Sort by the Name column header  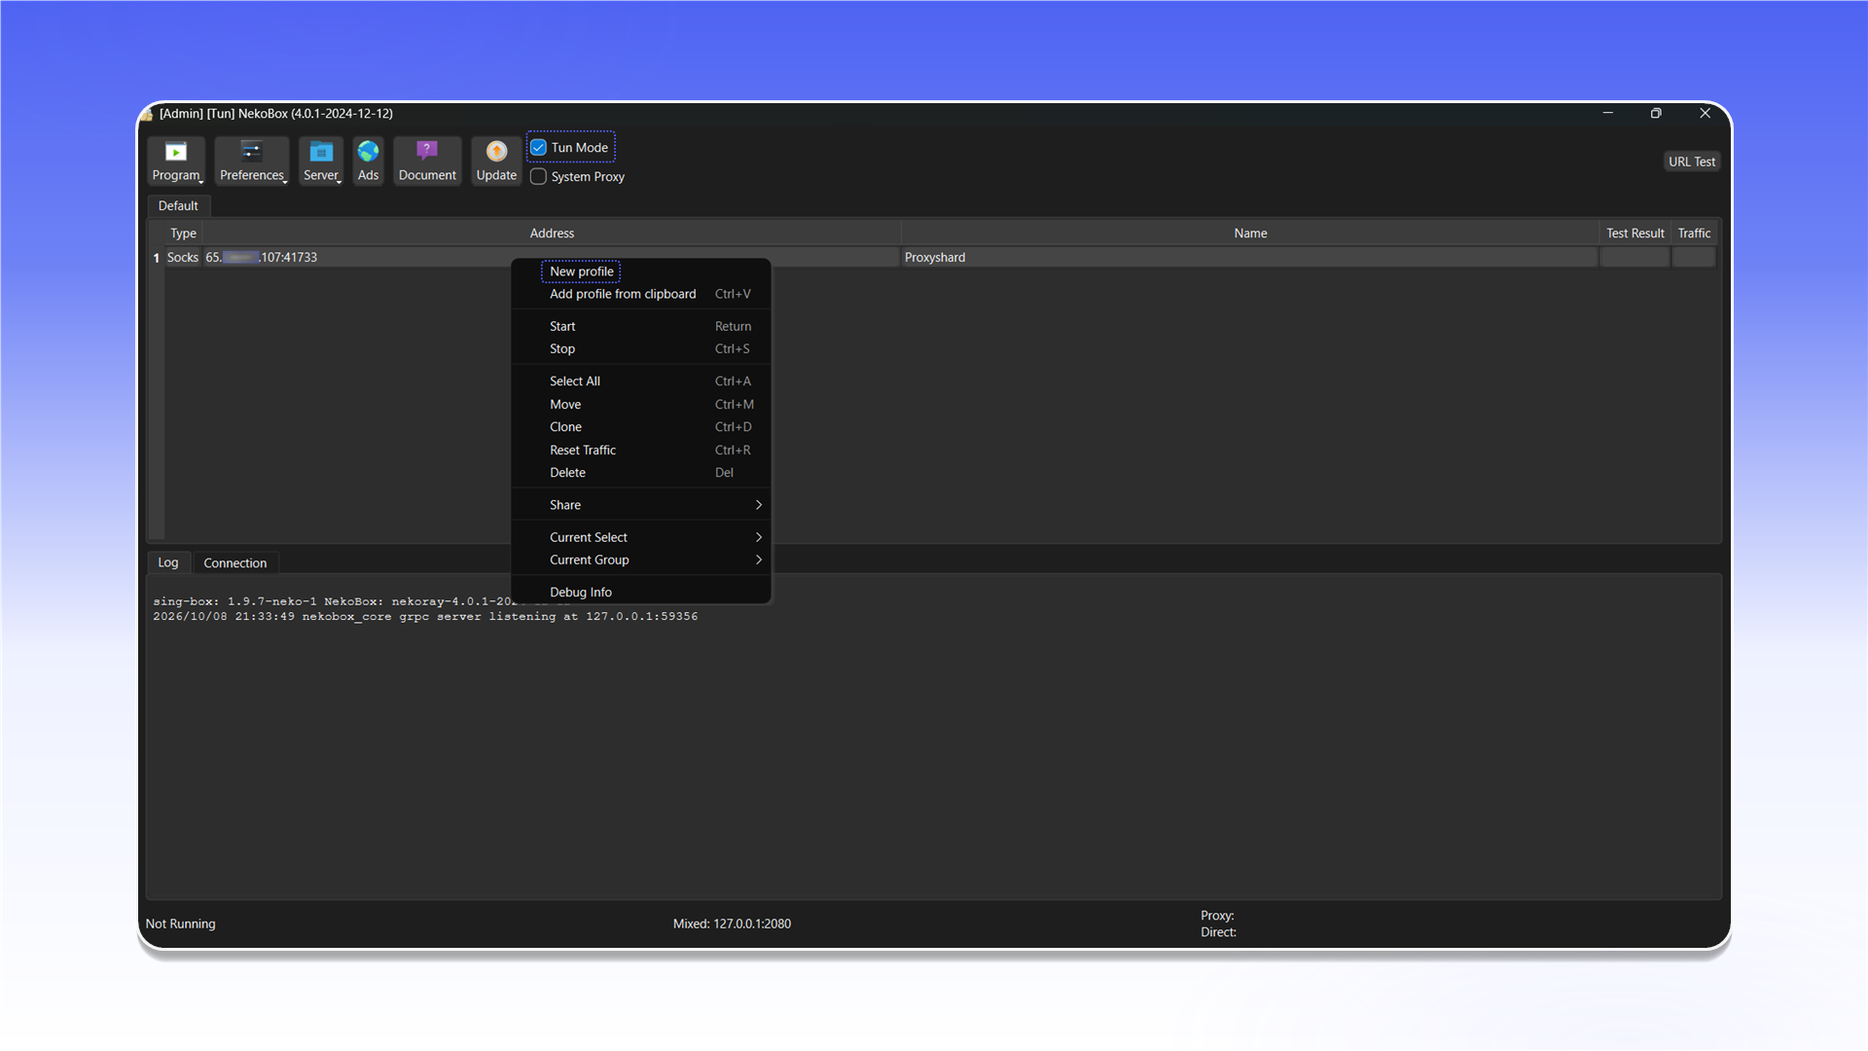(1250, 234)
